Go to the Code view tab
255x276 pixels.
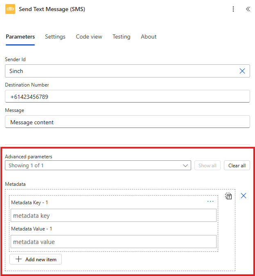coord(89,36)
